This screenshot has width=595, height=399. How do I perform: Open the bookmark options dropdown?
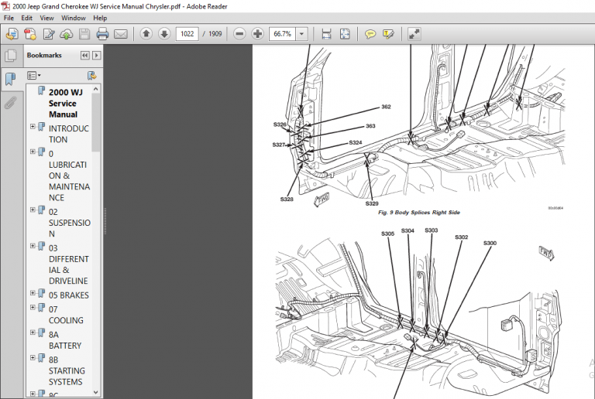[34, 76]
